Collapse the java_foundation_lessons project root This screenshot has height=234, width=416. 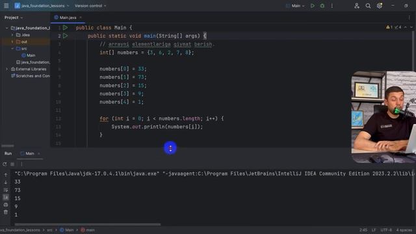(6, 28)
